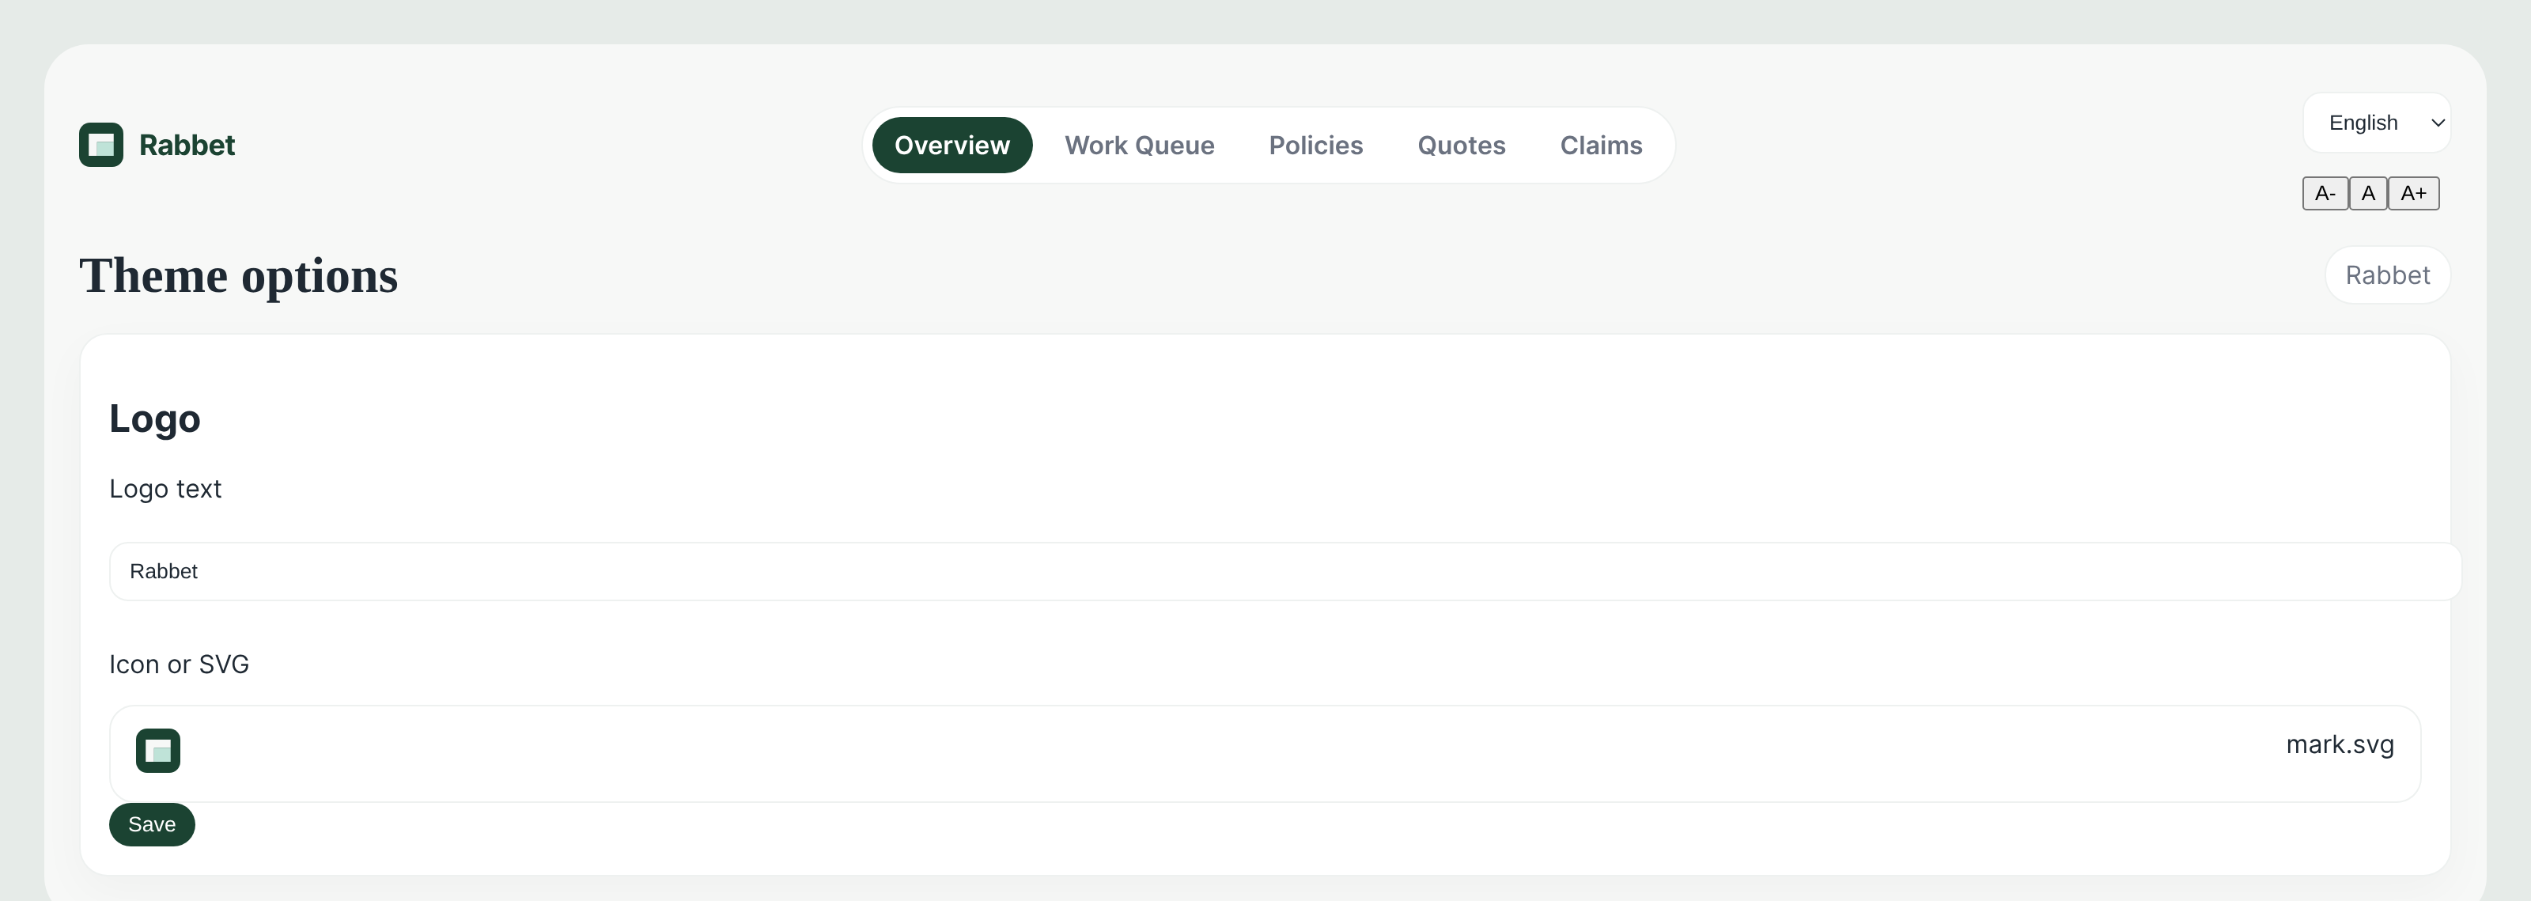Click the Icon or SVG label
This screenshot has height=901, width=2531.
pyautogui.click(x=179, y=665)
